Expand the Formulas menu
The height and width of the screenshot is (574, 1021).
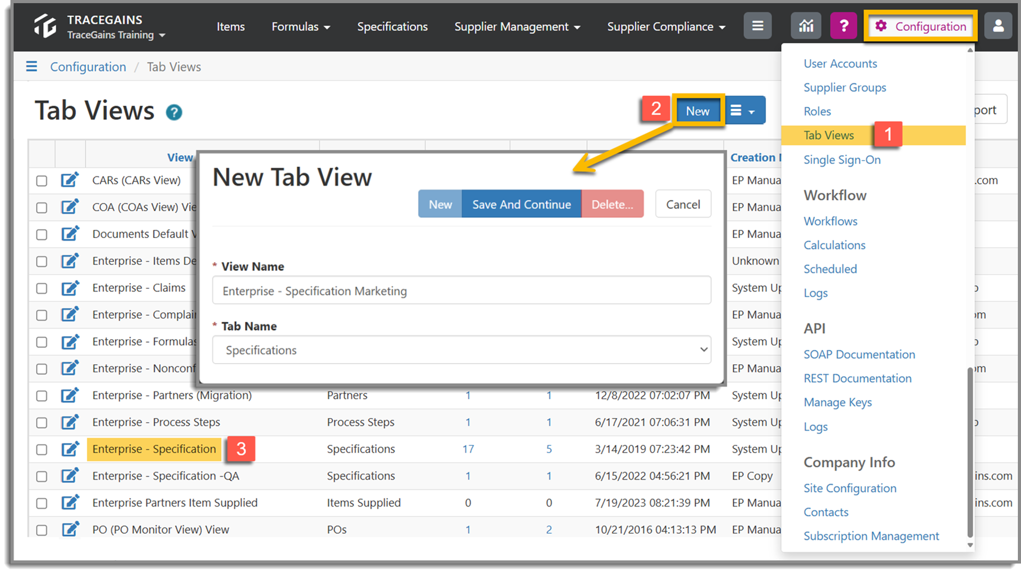pos(301,26)
